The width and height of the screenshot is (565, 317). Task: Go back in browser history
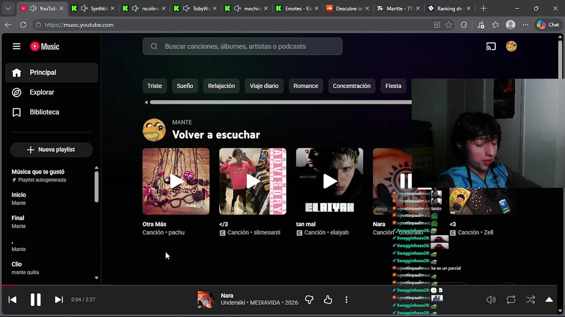point(8,25)
